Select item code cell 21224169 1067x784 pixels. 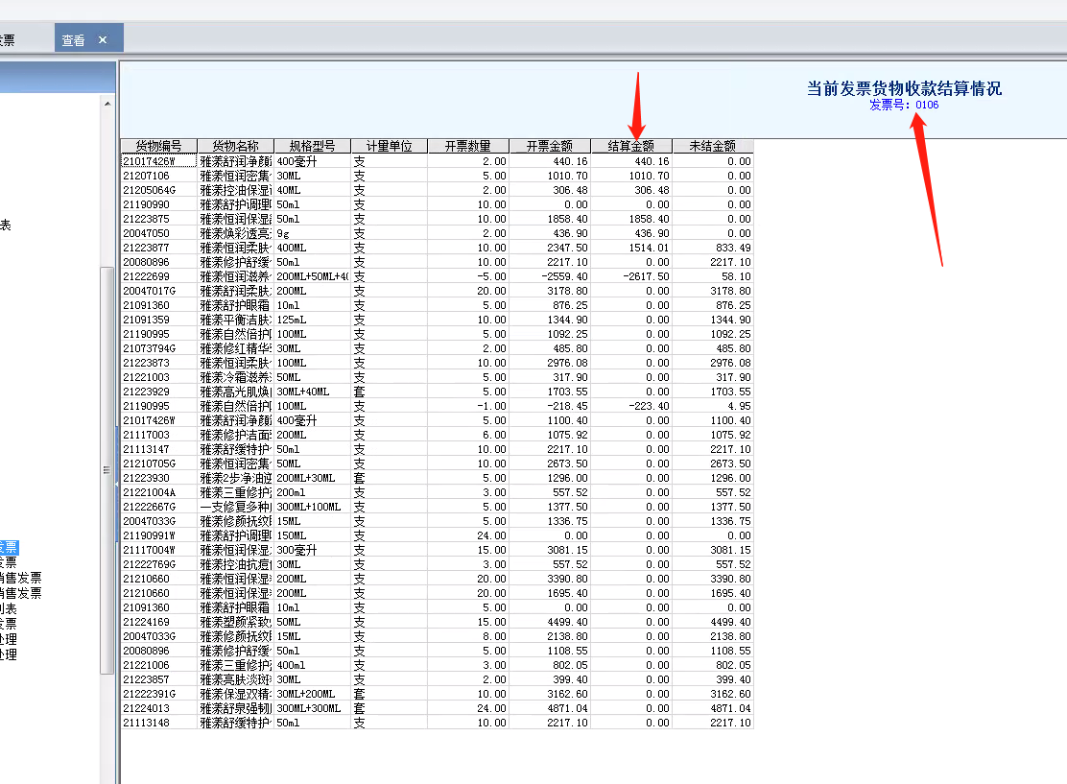pos(158,622)
